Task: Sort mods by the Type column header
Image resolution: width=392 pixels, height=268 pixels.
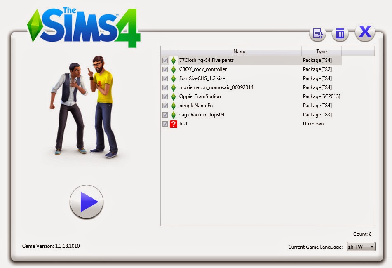Action: coord(321,51)
